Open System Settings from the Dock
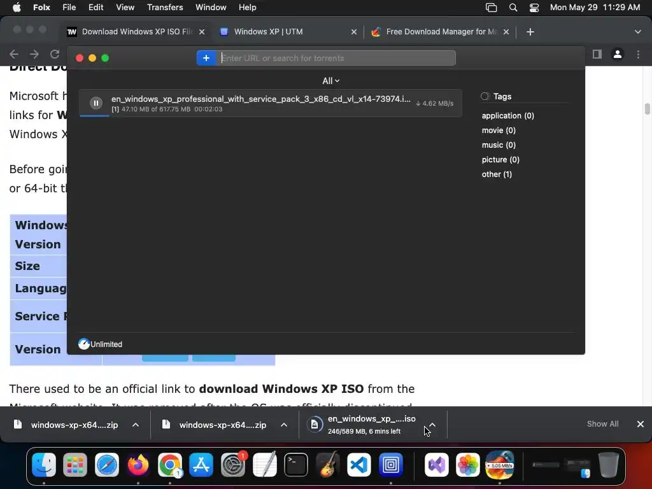652x489 pixels. point(233,464)
